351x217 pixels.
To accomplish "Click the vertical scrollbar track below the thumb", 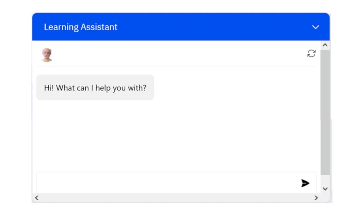I will click(x=325, y=179).
